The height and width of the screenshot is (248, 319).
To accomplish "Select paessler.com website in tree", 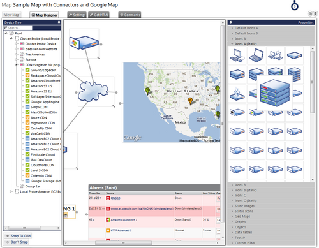I will point(41,49).
